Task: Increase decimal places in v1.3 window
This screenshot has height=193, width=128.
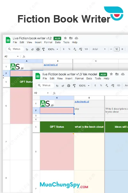Action: pos(113,86)
